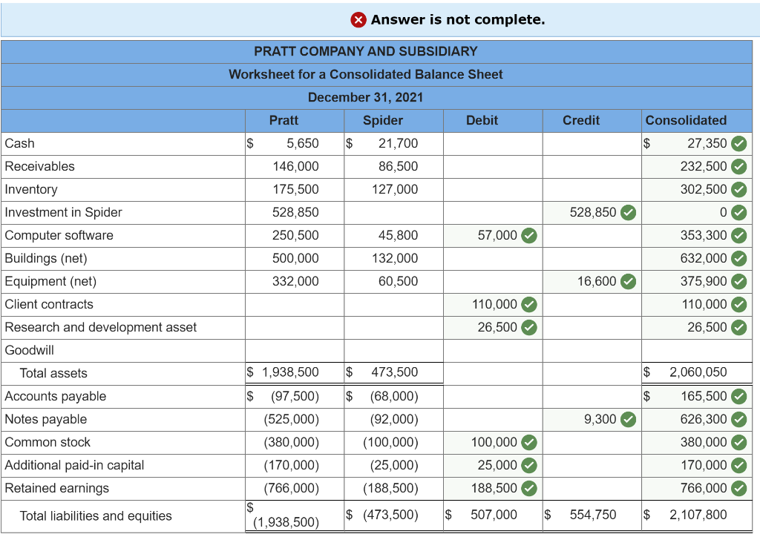Select the Total assets consolidated value 2,060,050

click(x=696, y=373)
